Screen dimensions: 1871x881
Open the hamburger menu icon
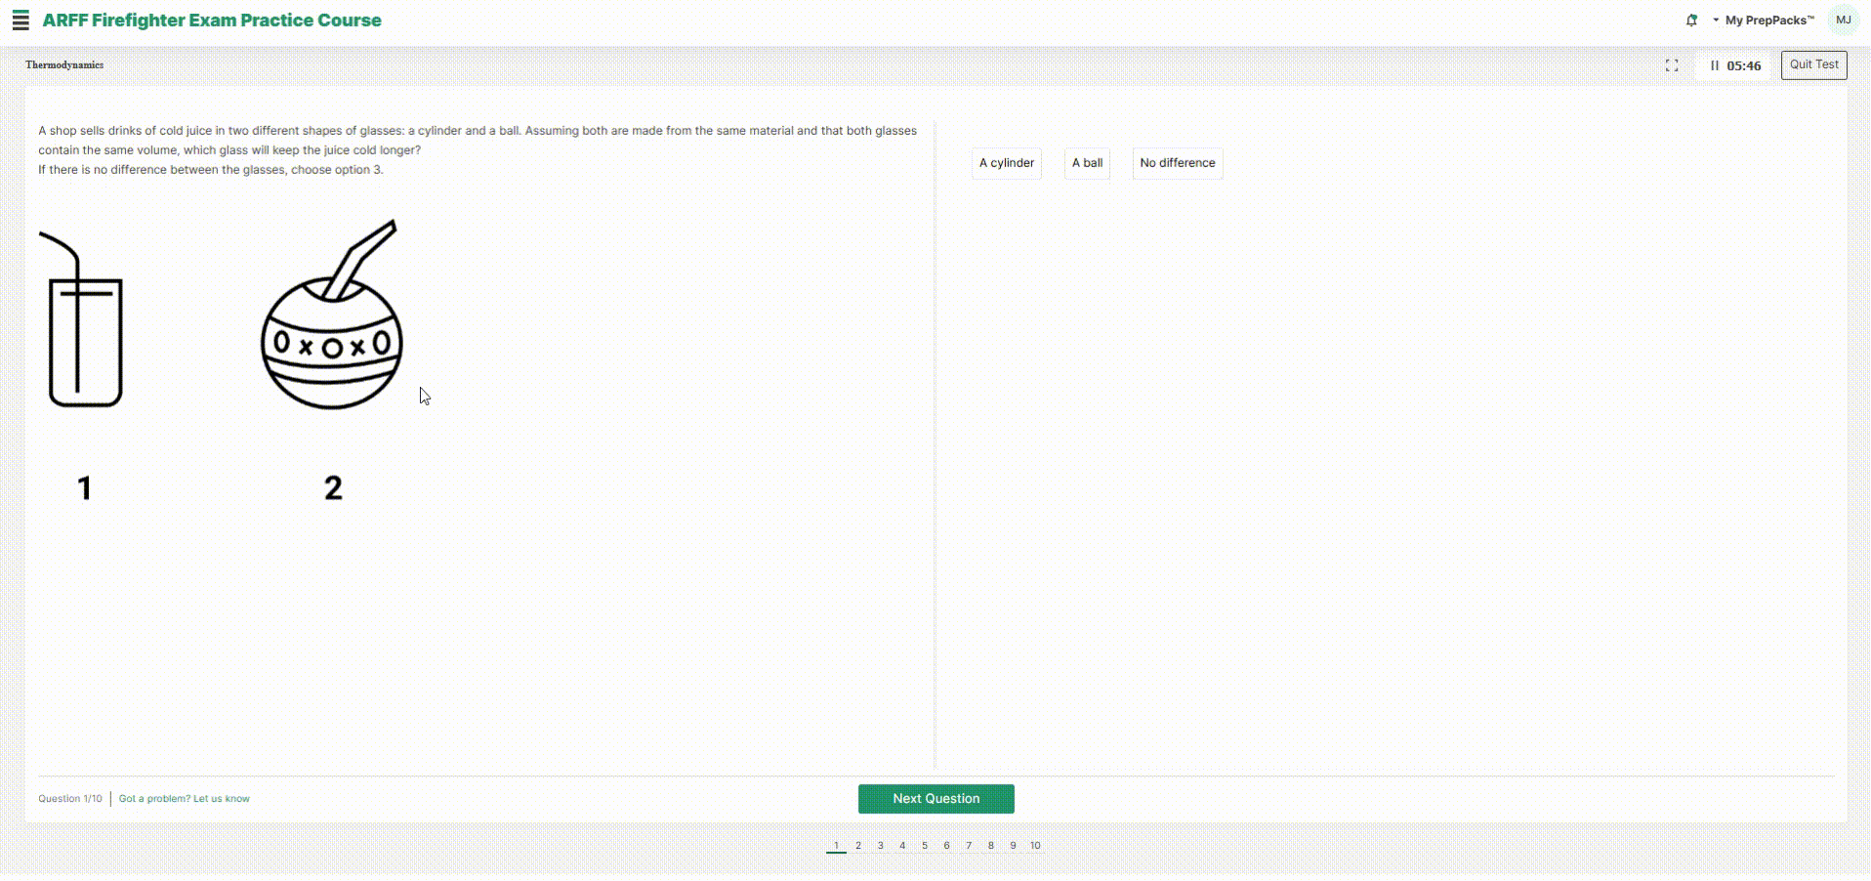[21, 21]
